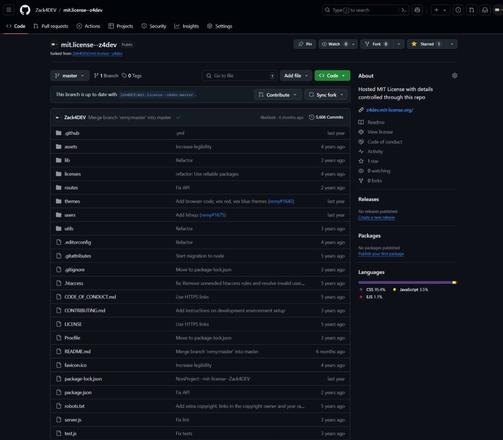Open the remy#1675 pull request link

[x=213, y=215]
